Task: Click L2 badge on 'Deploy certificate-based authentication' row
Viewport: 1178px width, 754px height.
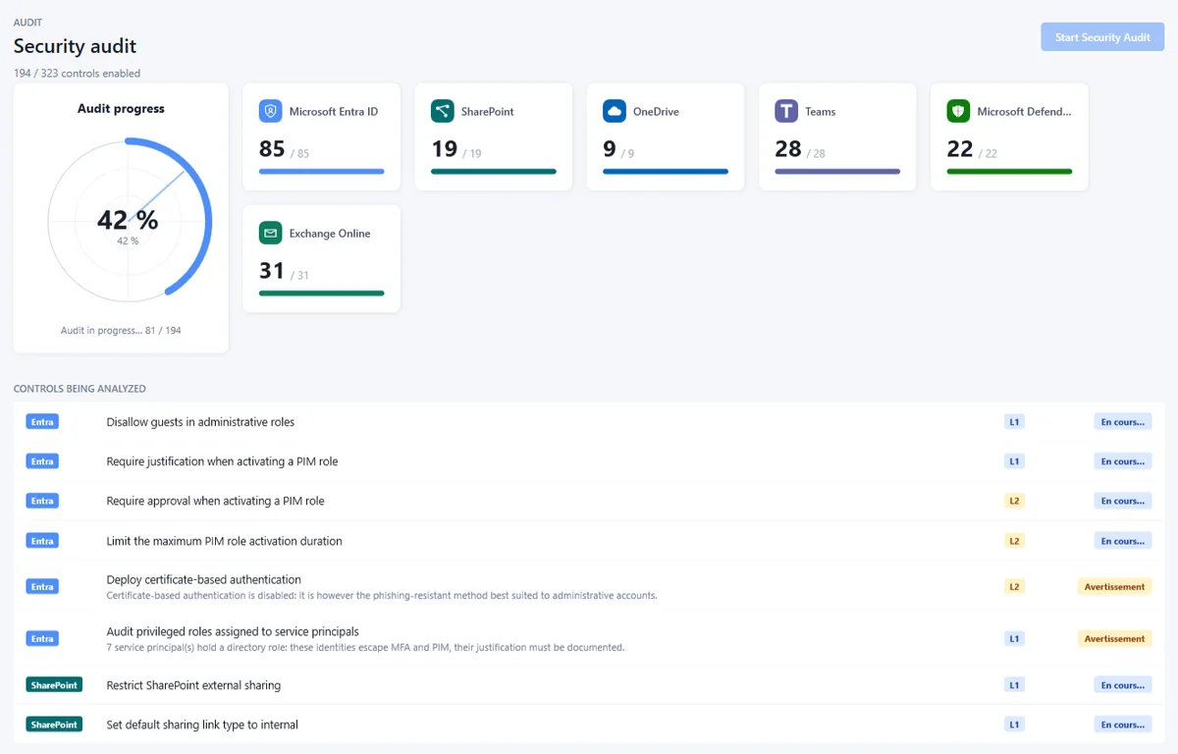Action: [x=1014, y=587]
